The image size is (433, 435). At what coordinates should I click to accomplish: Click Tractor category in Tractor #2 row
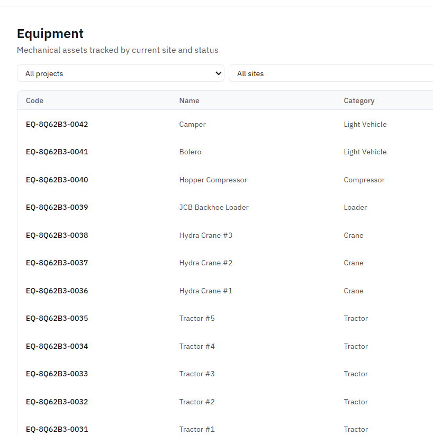[356, 402]
